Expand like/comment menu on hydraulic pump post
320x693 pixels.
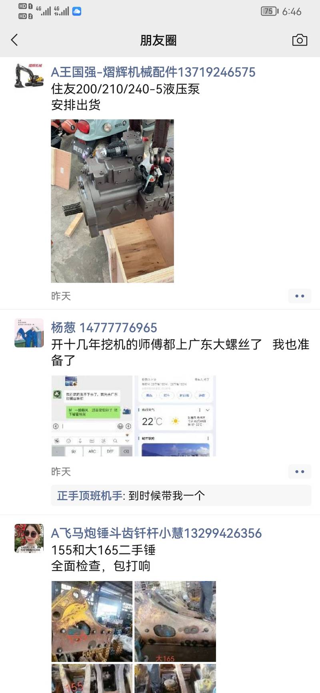(x=300, y=296)
